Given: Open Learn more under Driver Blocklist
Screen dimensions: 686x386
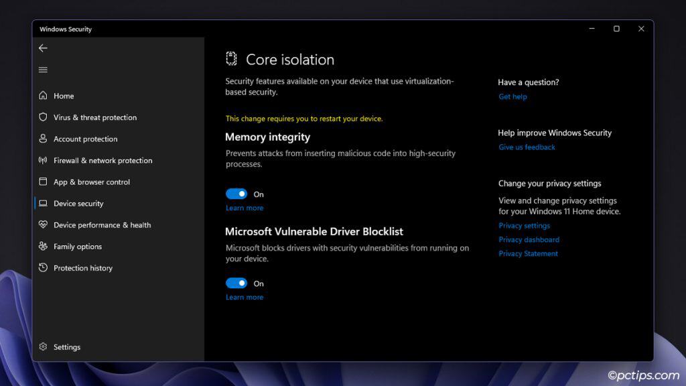Looking at the screenshot, I should pyautogui.click(x=245, y=298).
